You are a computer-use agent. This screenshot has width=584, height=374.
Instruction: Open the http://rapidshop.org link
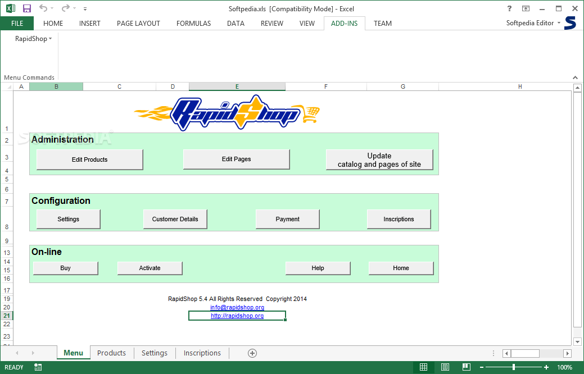237,316
